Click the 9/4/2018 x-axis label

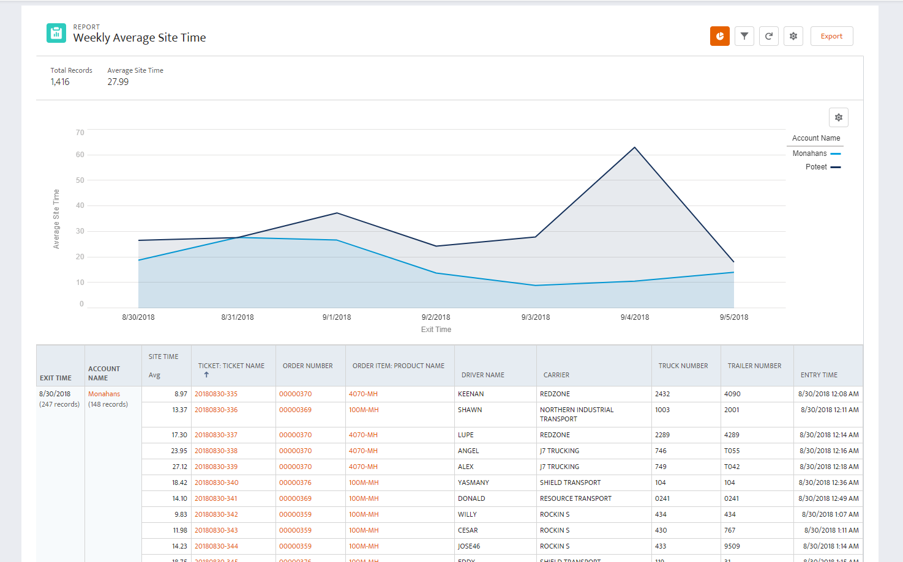tap(635, 317)
